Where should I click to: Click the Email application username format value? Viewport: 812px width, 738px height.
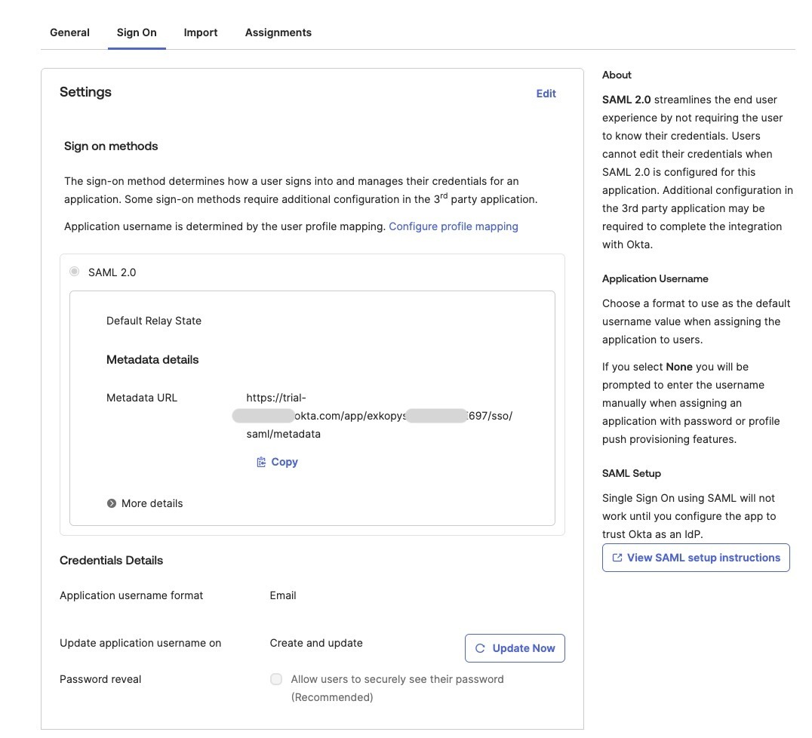pos(283,595)
